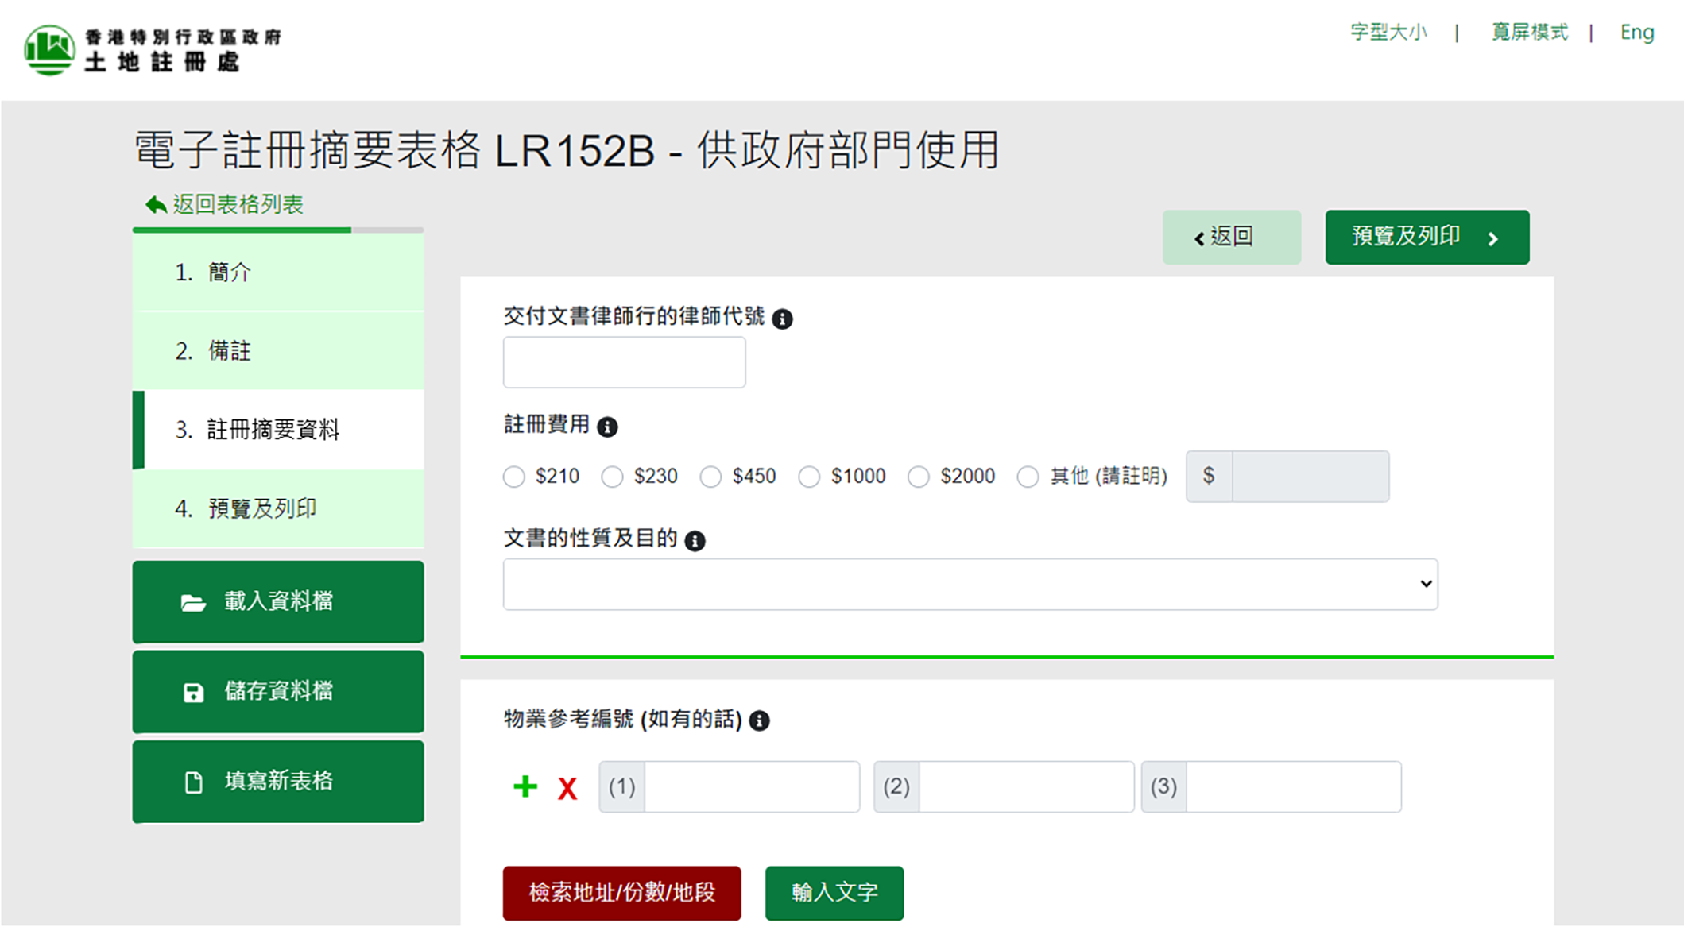
Task: Click the 返回 back button
Action: click(1232, 237)
